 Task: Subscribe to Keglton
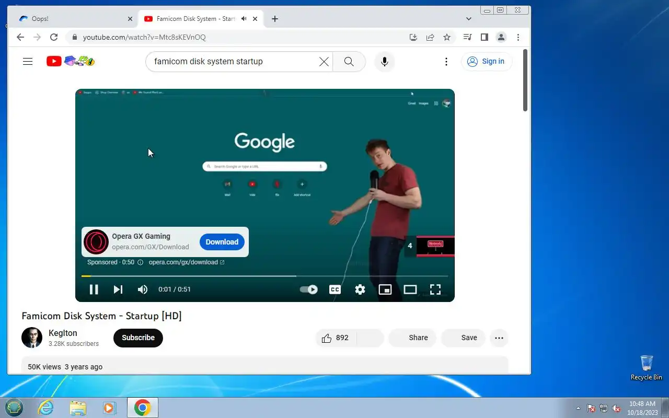tap(138, 338)
